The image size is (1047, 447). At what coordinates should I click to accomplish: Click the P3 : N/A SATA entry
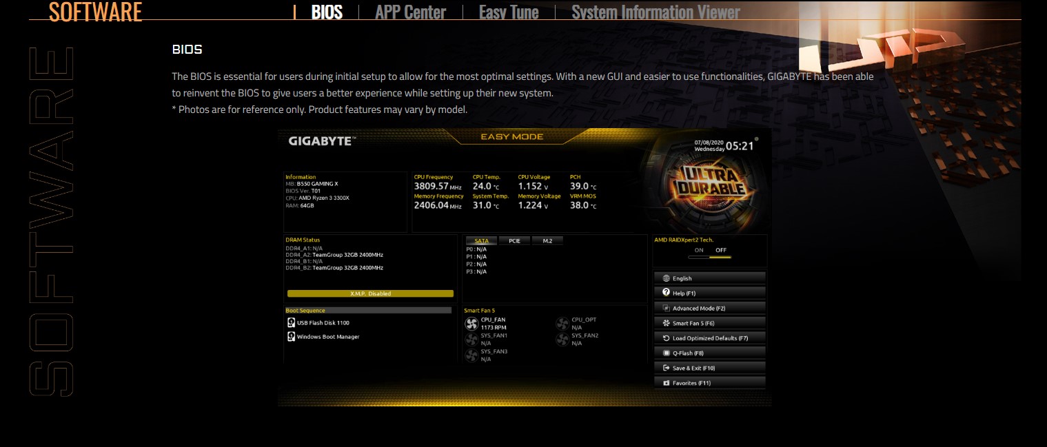coord(476,271)
